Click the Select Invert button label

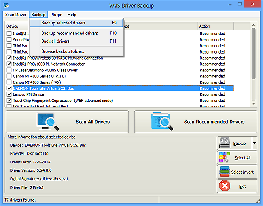coord(242,172)
